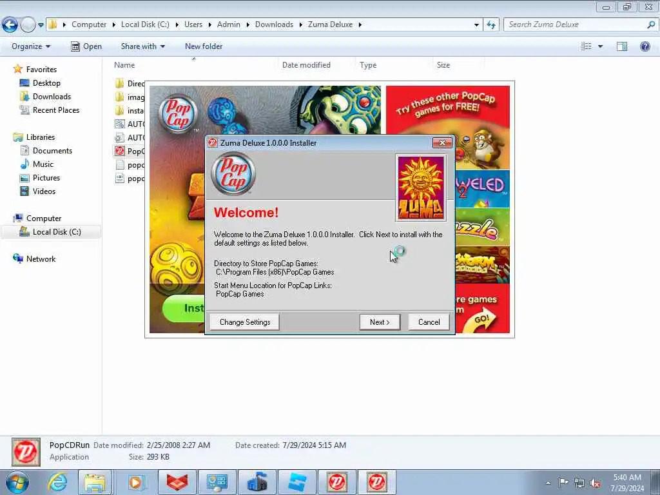
Task: Open network icon in the system tray
Action: (x=579, y=483)
